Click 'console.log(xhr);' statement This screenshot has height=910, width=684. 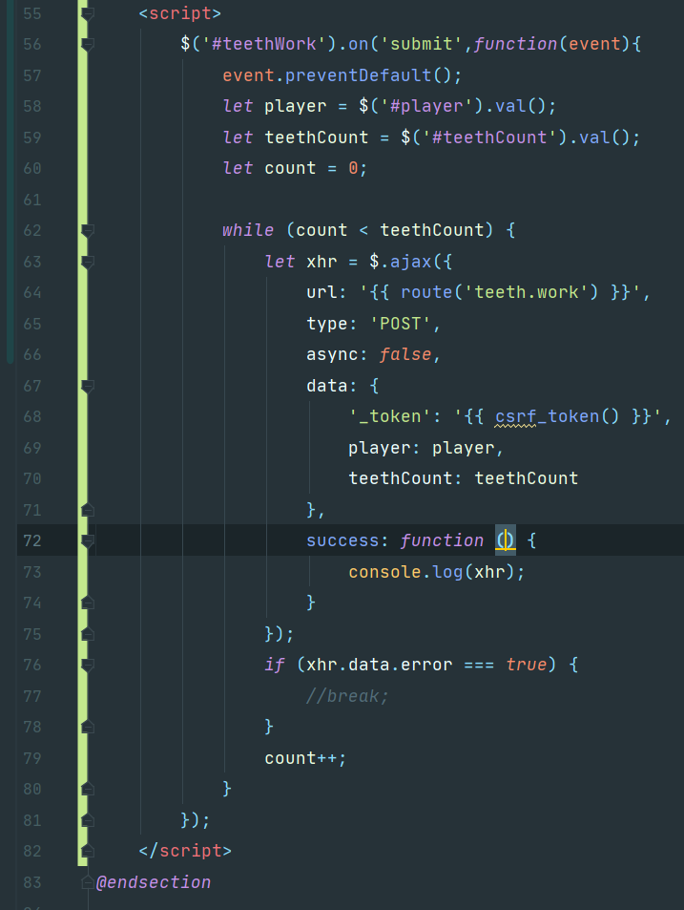pos(437,572)
